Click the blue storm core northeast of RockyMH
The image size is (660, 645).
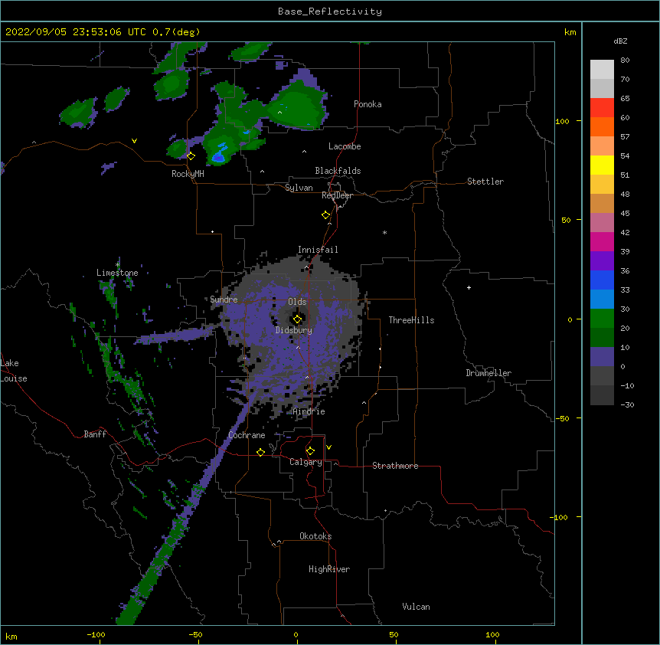(x=218, y=158)
